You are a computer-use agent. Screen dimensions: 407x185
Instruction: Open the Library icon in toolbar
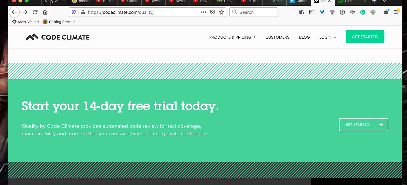point(302,12)
